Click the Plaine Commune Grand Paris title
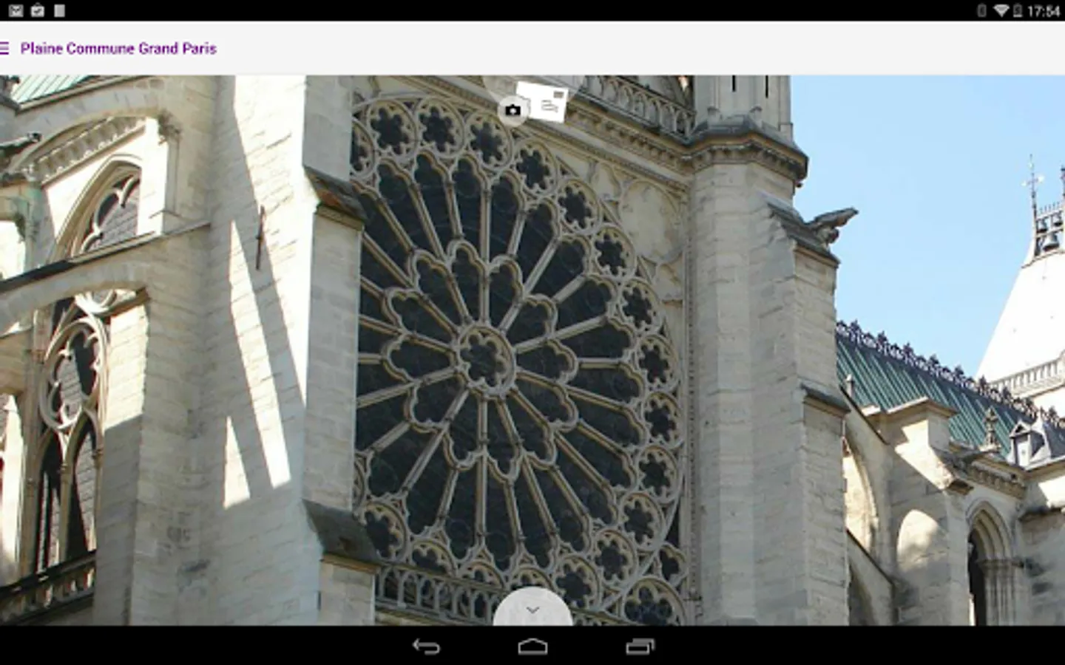This screenshot has height=665, width=1065. coord(118,49)
